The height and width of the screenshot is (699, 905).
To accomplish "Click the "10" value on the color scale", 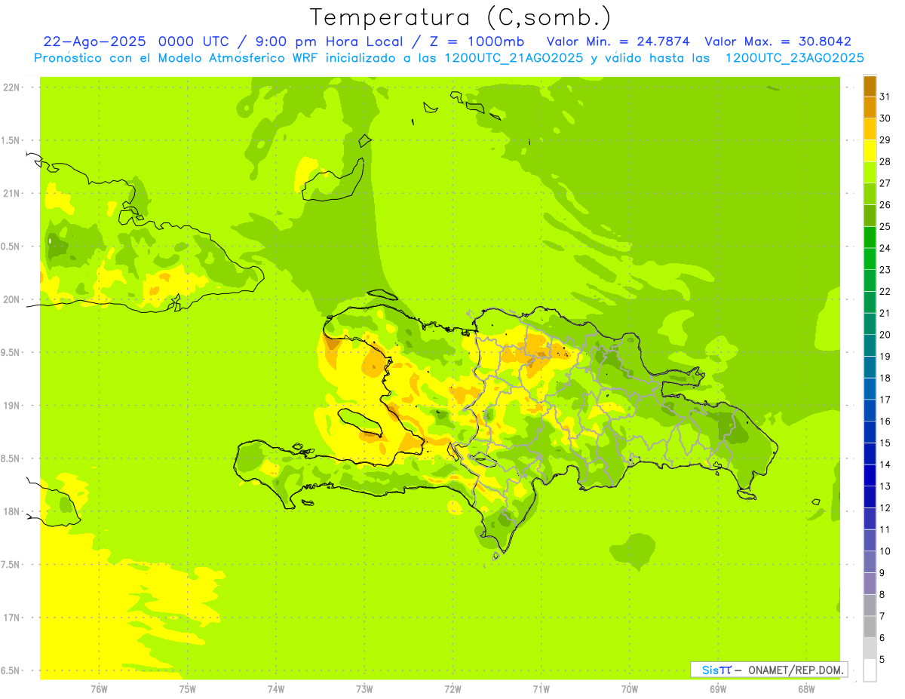I will point(885,551).
